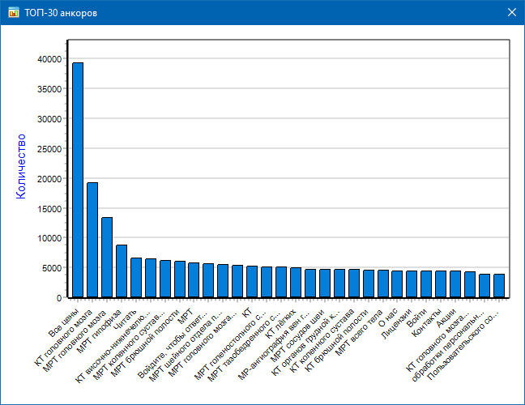Select the bar for 'О нас'
Screen dimensions: 525x405
tap(397, 284)
